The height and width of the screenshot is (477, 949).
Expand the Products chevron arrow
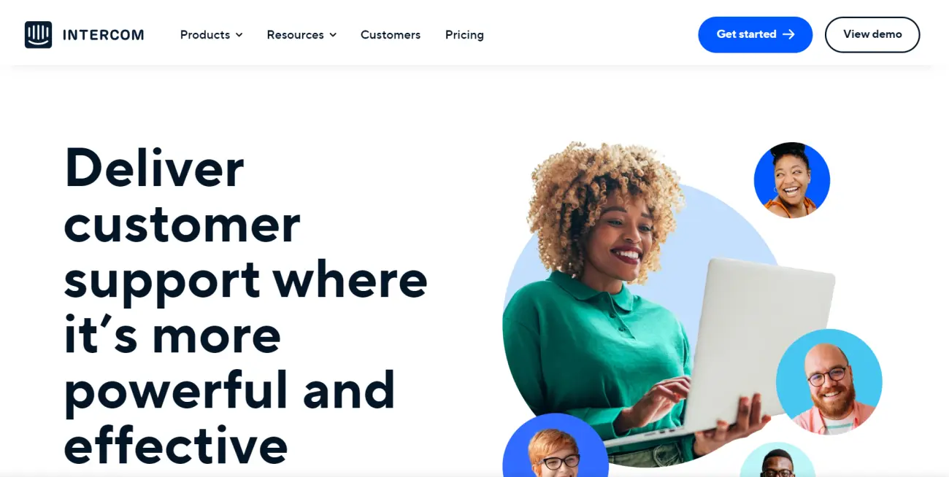(x=239, y=35)
